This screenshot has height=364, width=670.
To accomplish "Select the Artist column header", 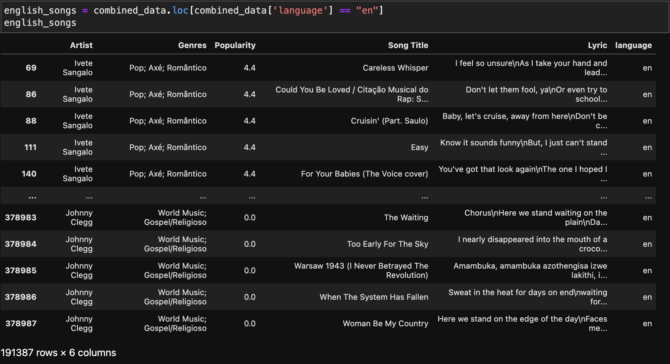I will pos(81,45).
